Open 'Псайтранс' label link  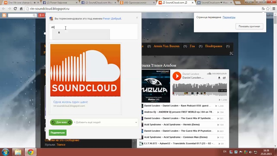213,46
